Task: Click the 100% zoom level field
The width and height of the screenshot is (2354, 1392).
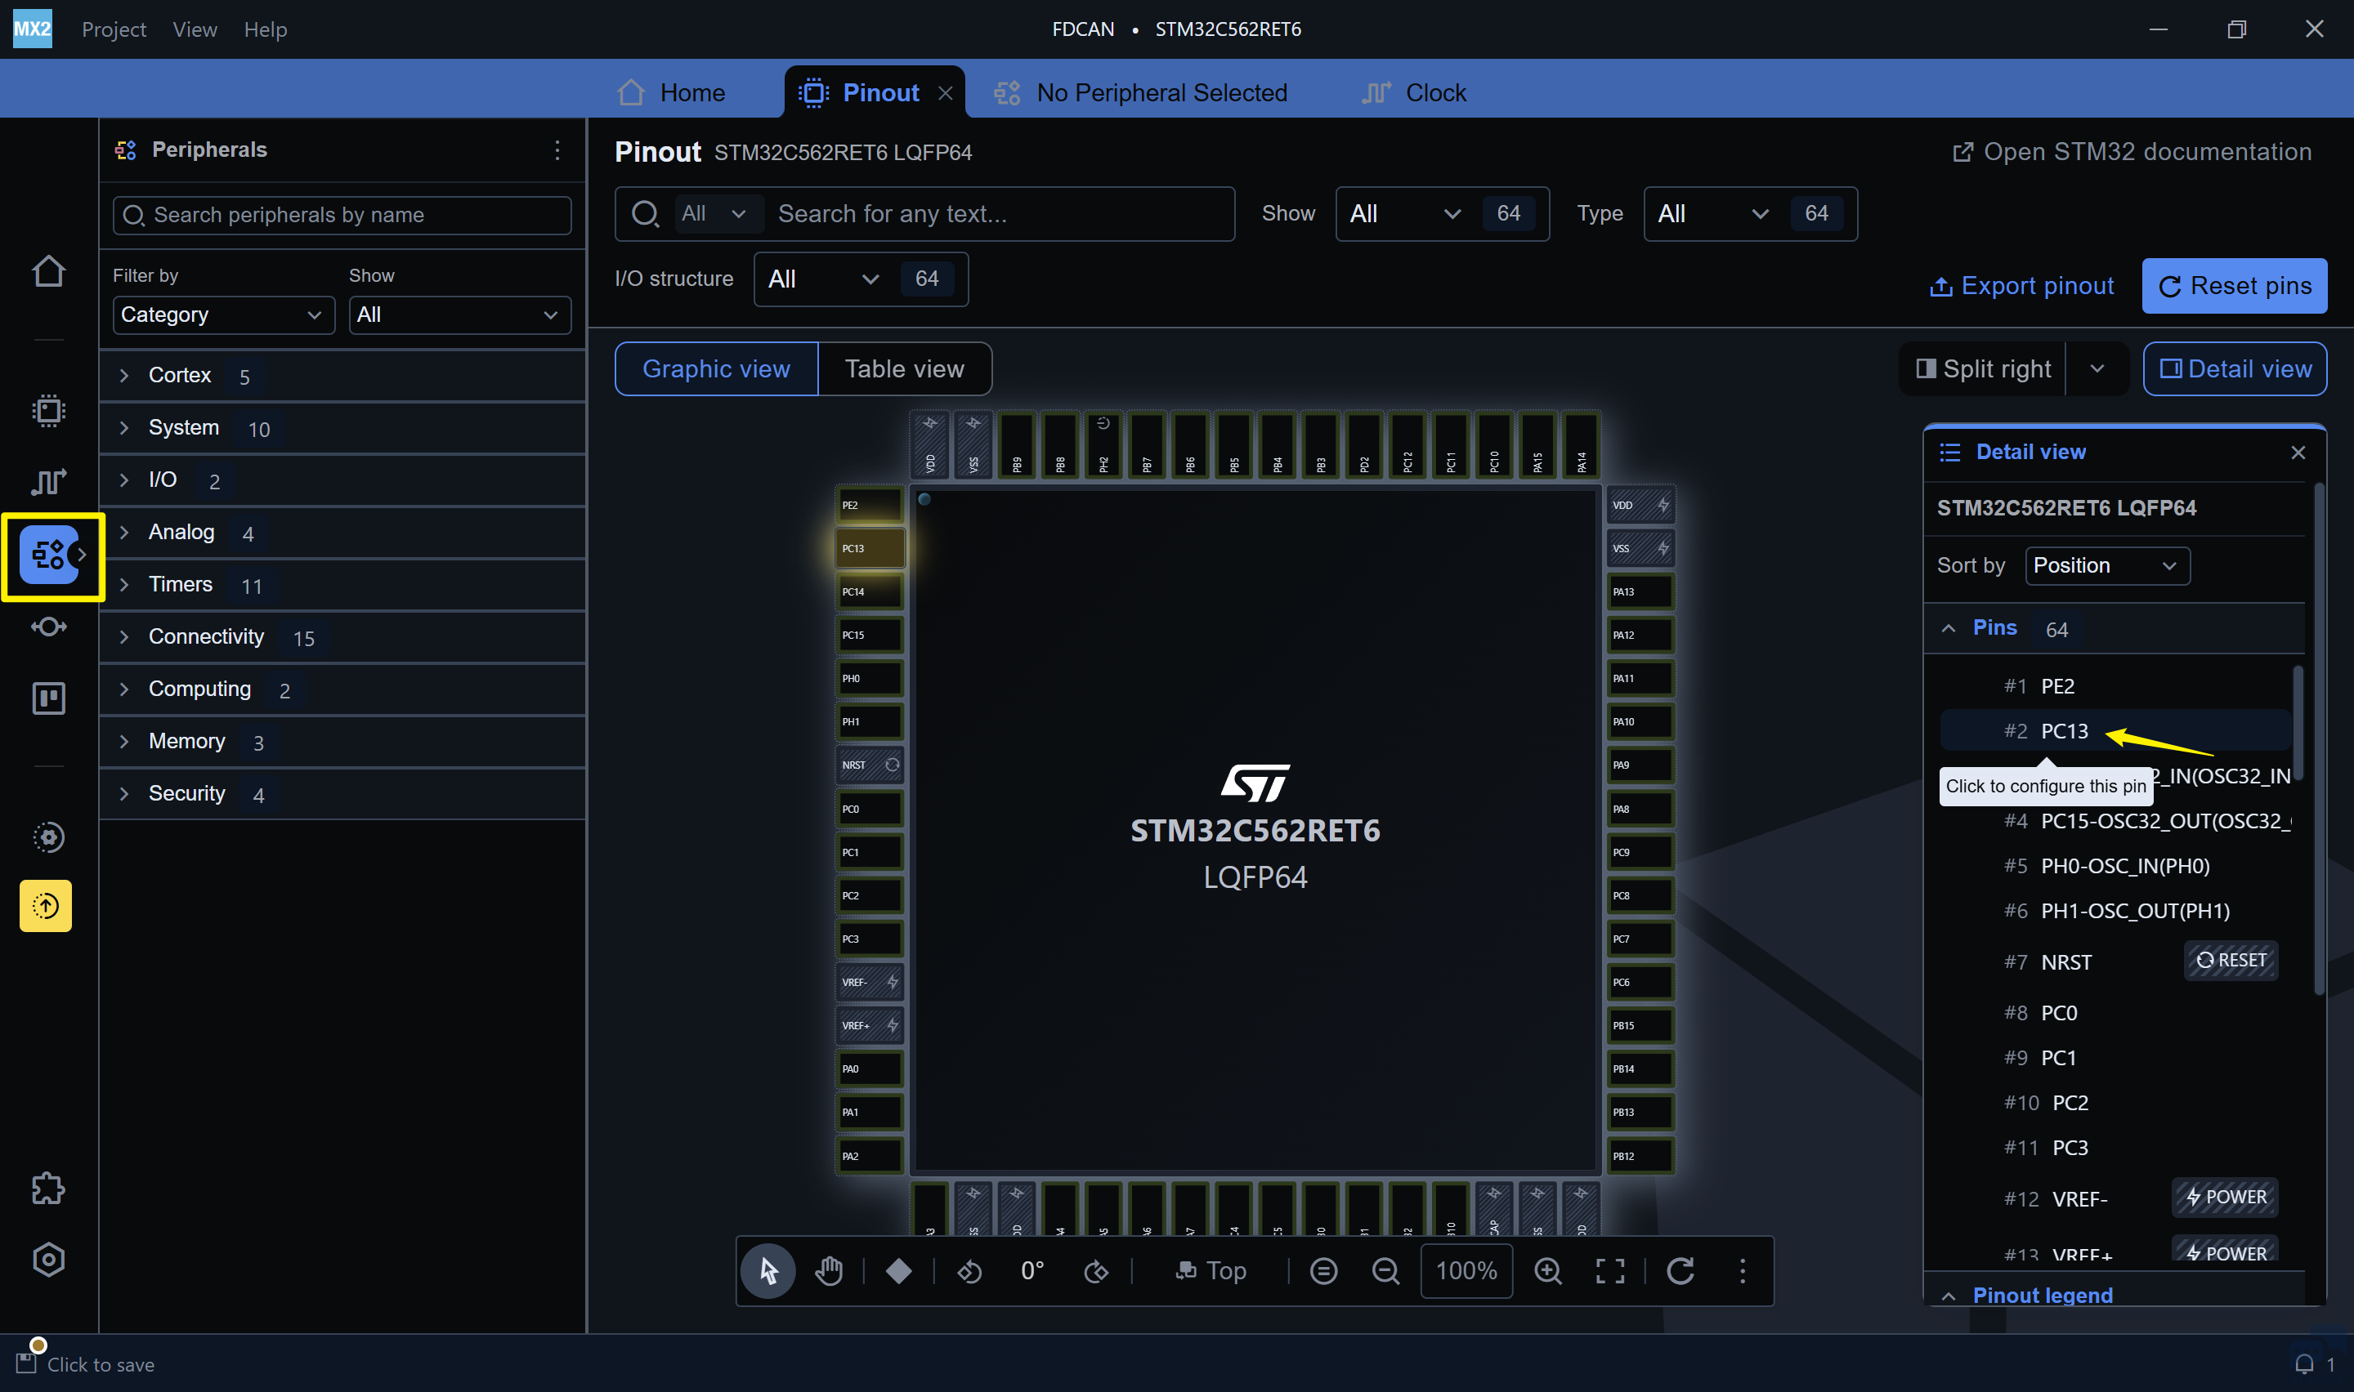Action: pos(1466,1271)
